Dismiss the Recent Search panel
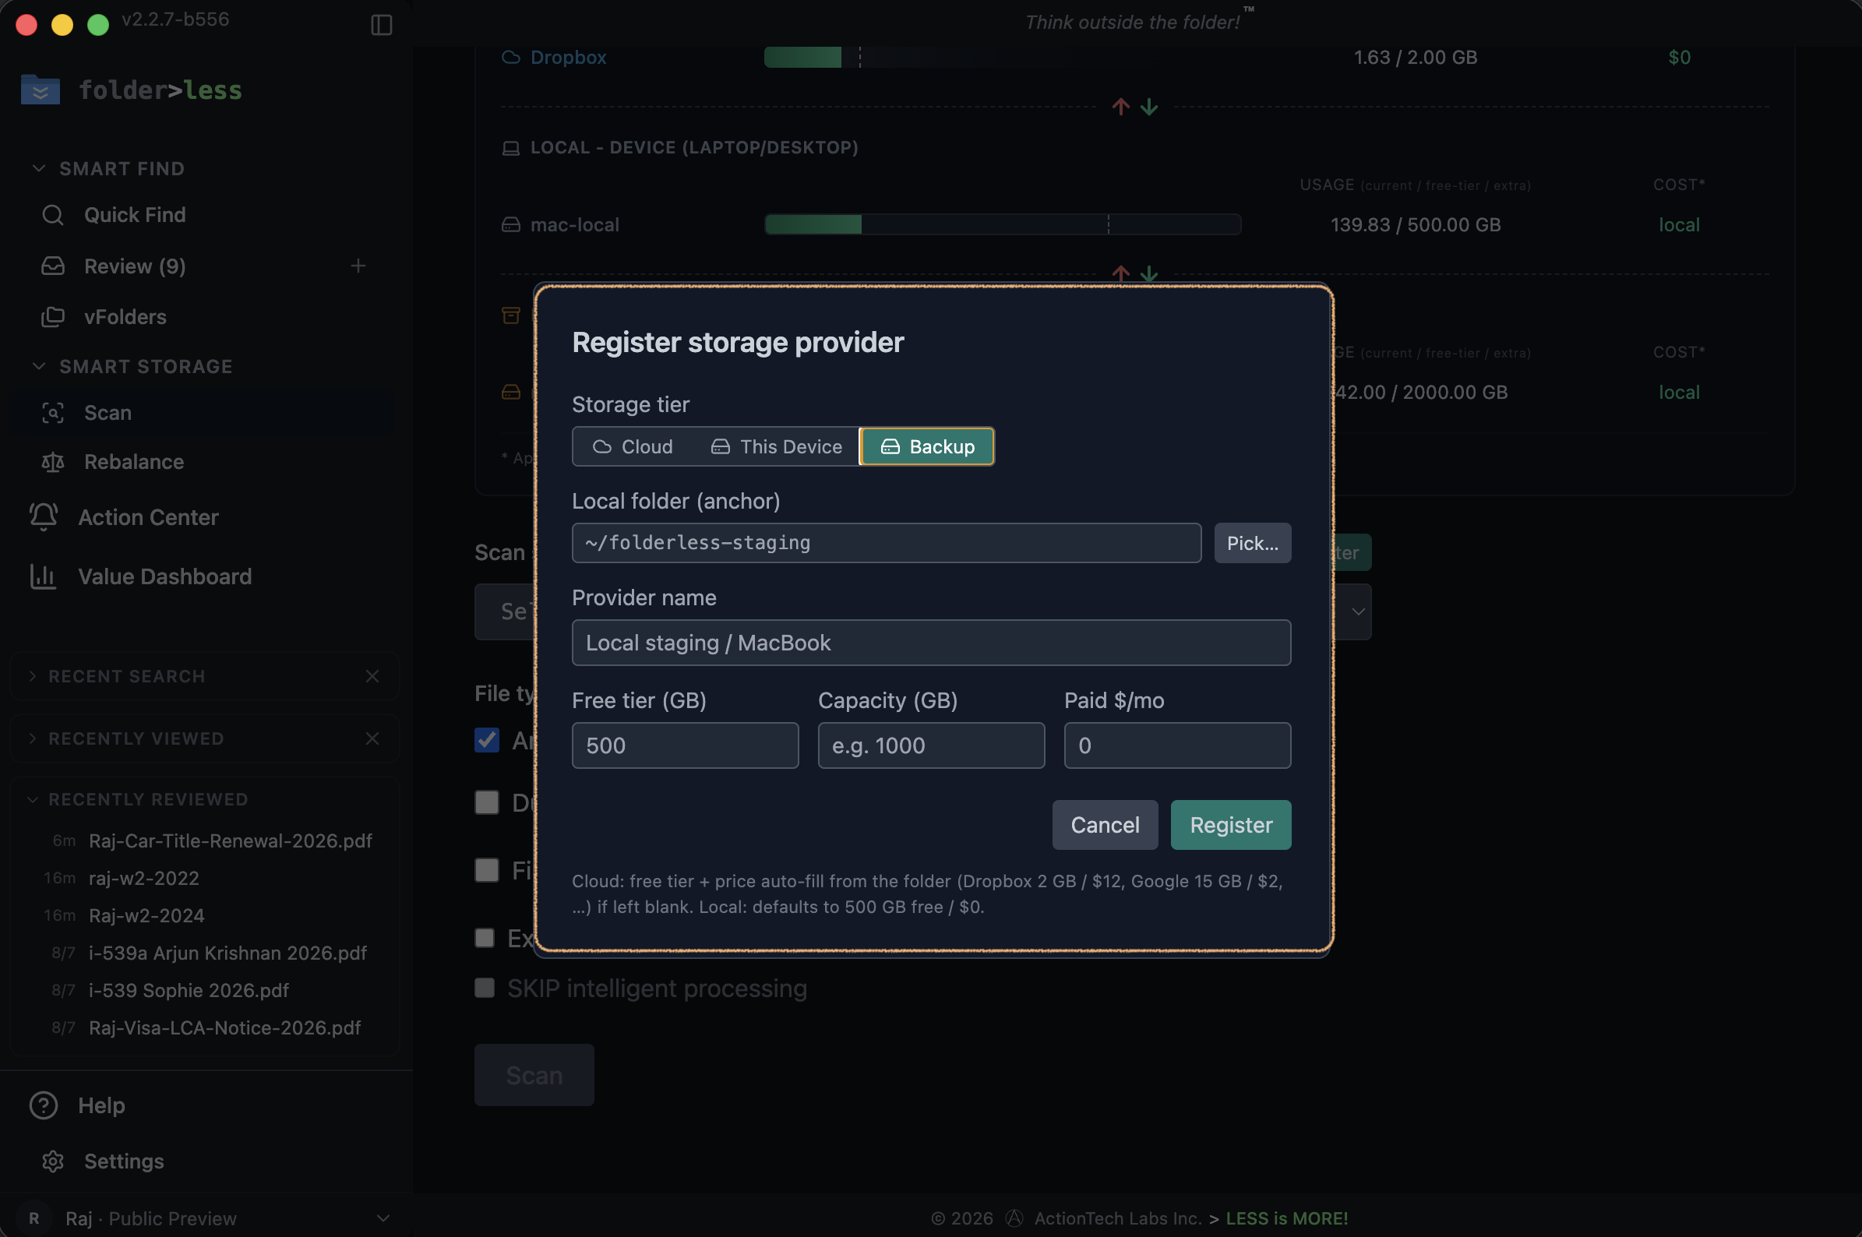Viewport: 1862px width, 1237px height. coord(372,676)
